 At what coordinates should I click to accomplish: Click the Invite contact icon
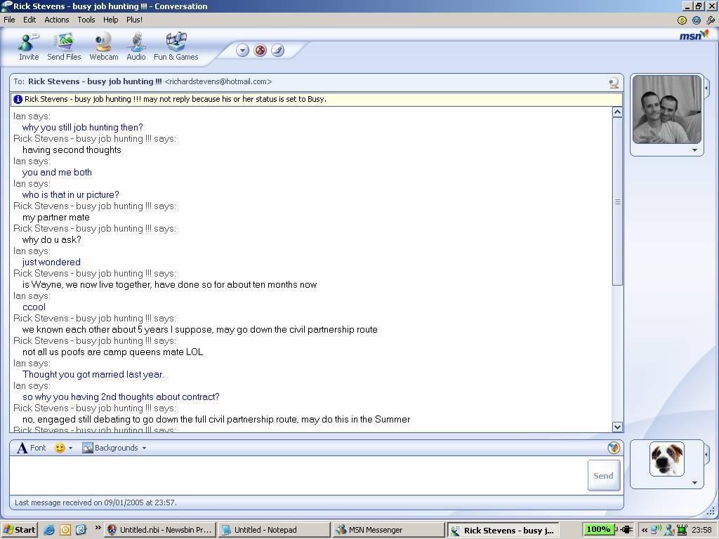[x=29, y=46]
